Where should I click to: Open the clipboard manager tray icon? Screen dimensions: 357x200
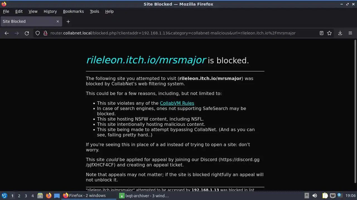point(325,196)
